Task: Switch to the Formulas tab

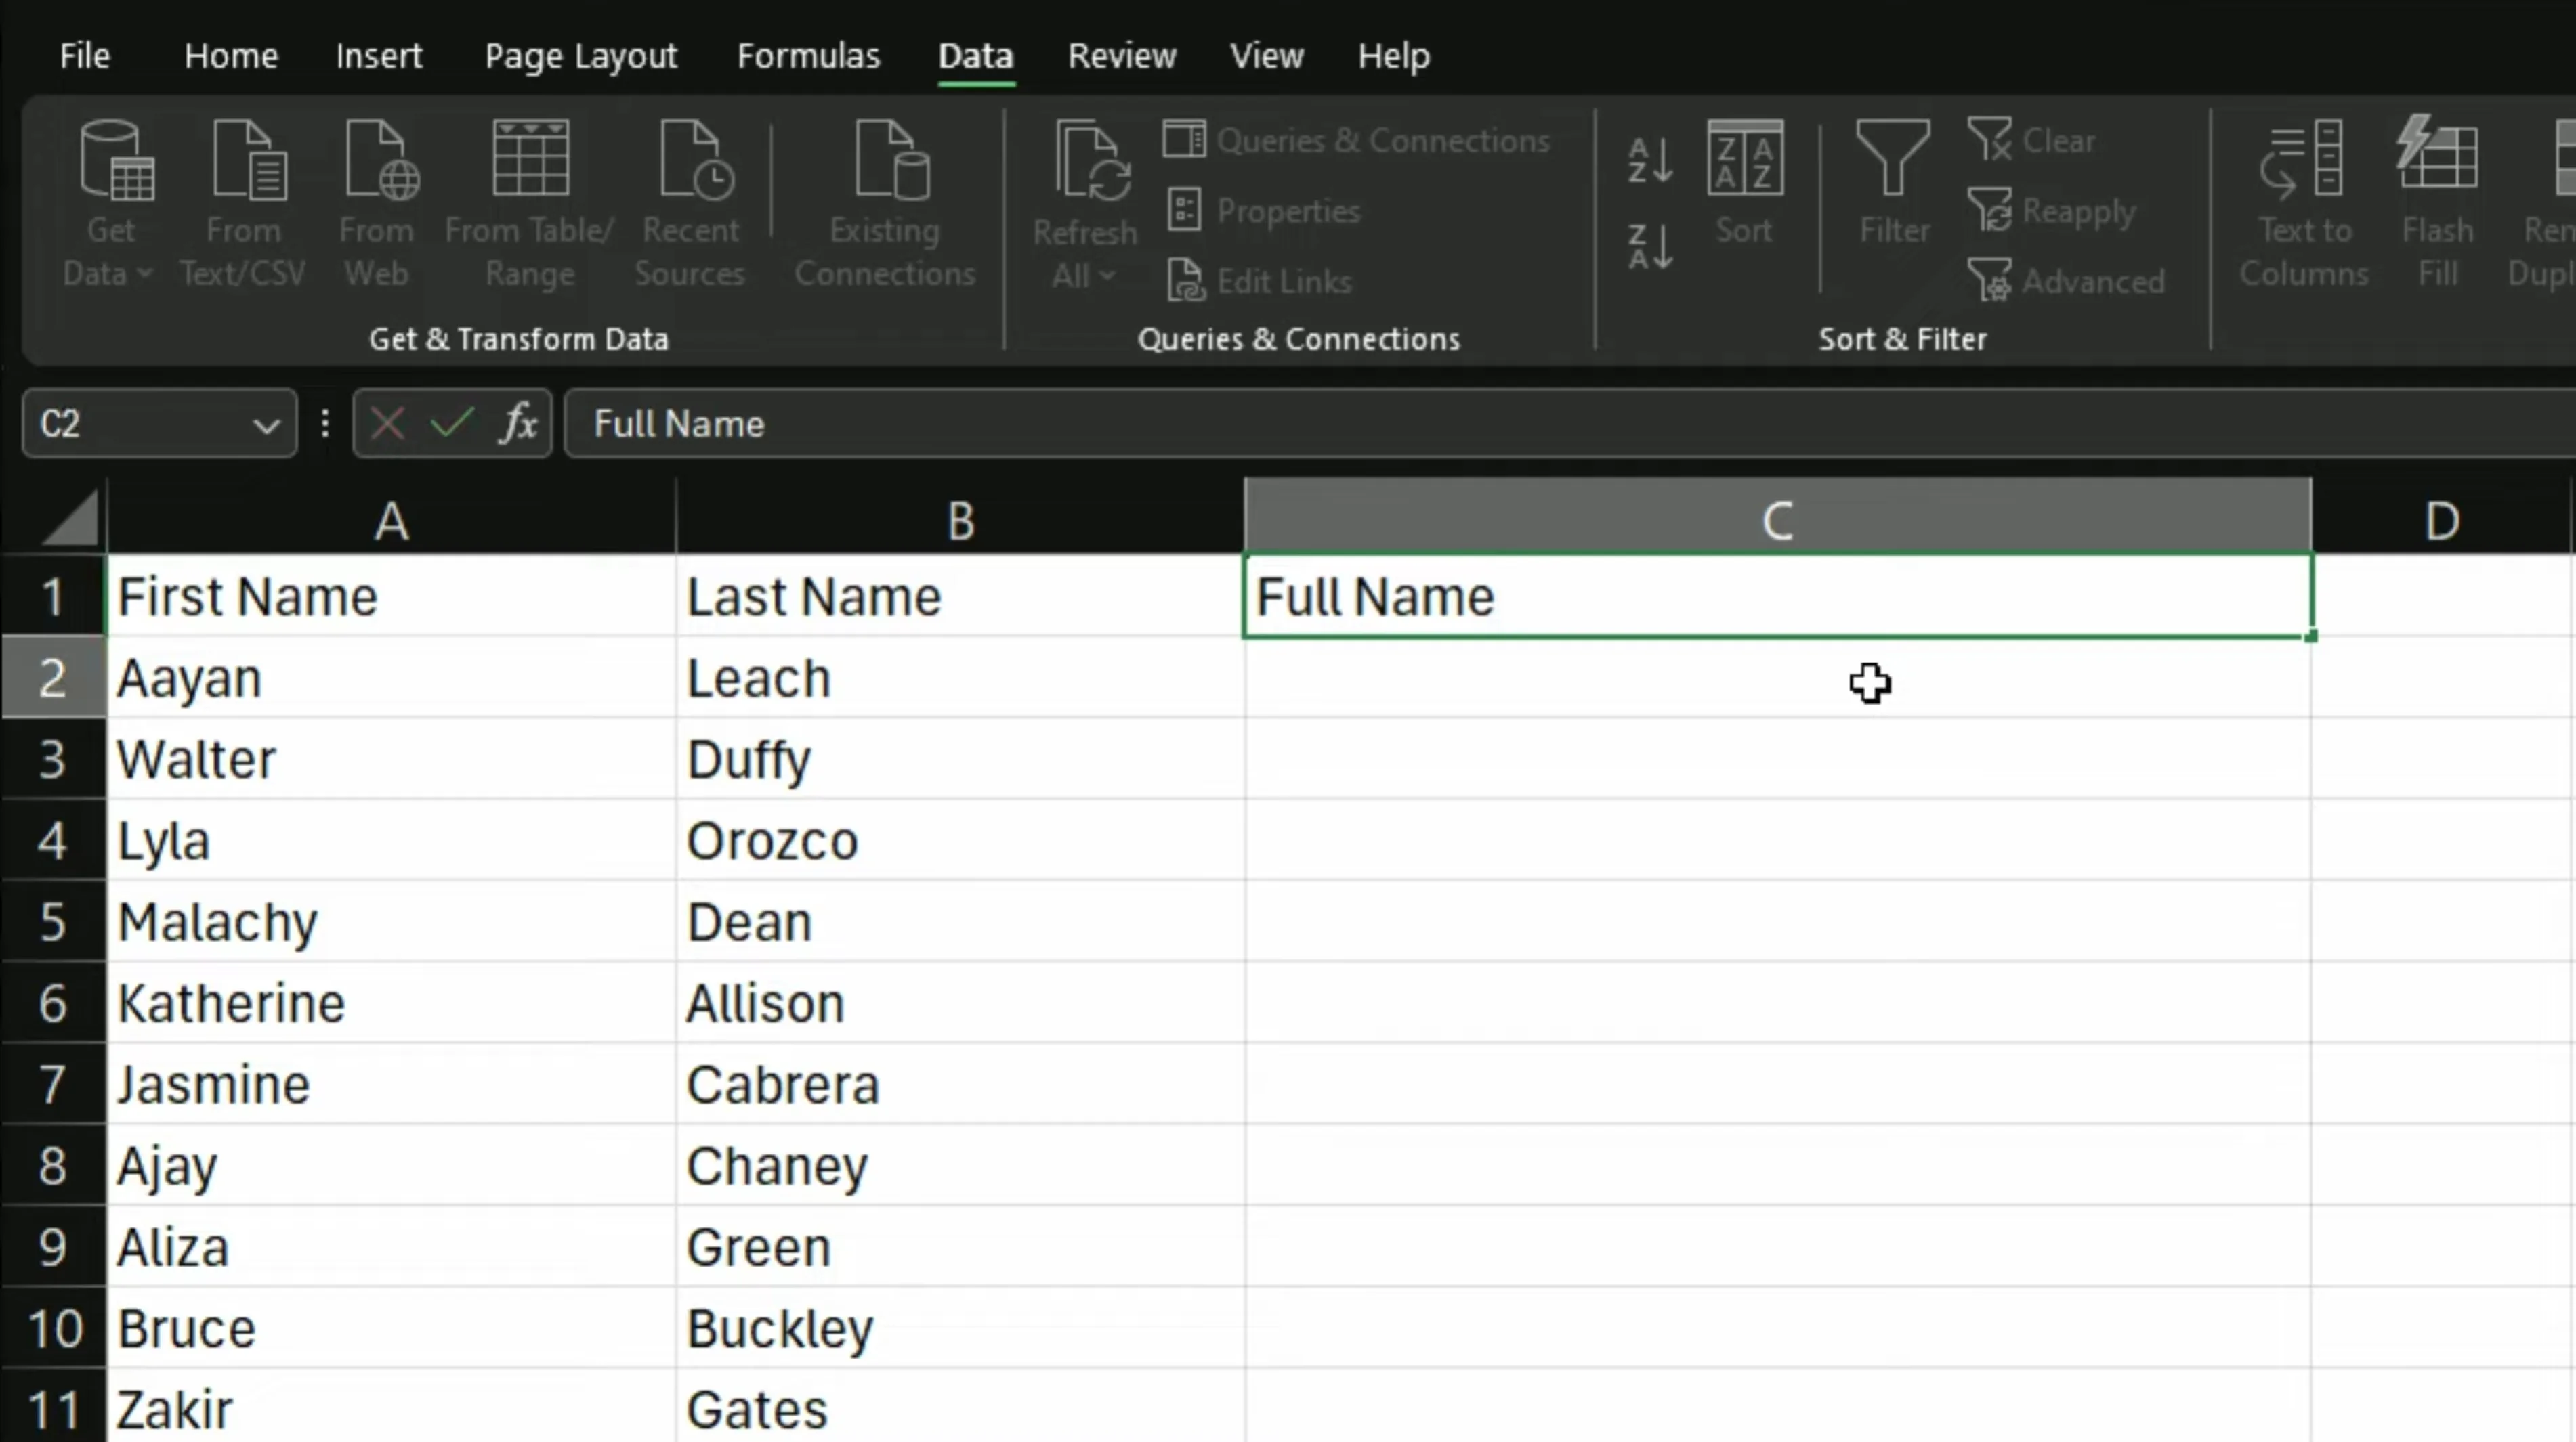Action: (x=808, y=56)
